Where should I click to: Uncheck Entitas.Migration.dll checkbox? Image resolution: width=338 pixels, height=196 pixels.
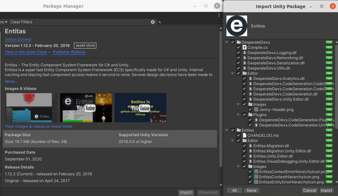tap(244, 146)
